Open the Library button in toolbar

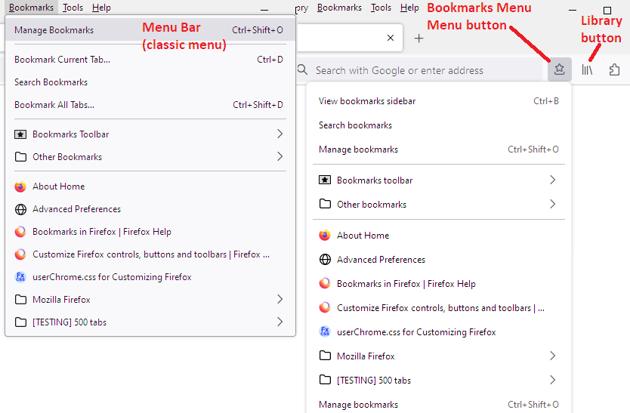(587, 69)
